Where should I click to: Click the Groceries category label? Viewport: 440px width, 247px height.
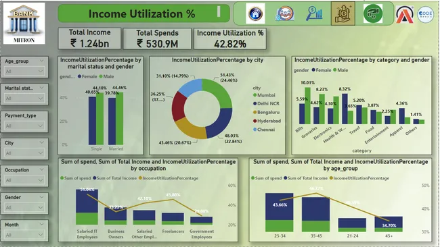(x=309, y=132)
